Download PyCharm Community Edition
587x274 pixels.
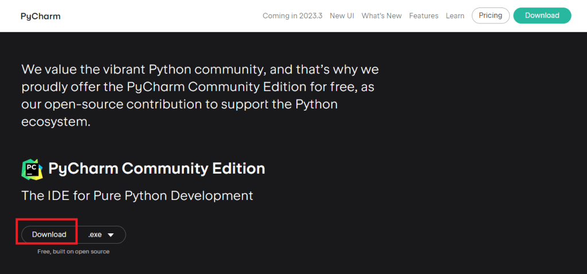point(49,234)
